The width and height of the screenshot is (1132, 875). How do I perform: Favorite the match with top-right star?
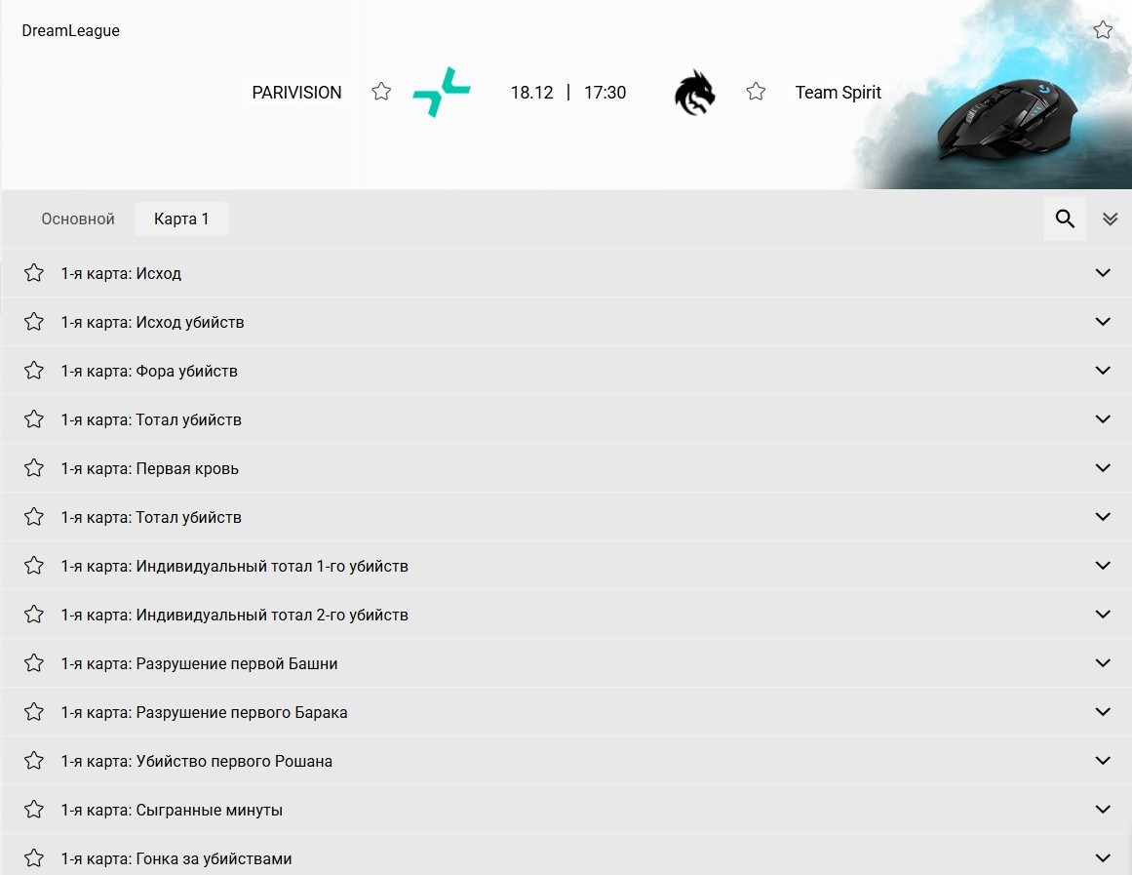pos(1103,30)
